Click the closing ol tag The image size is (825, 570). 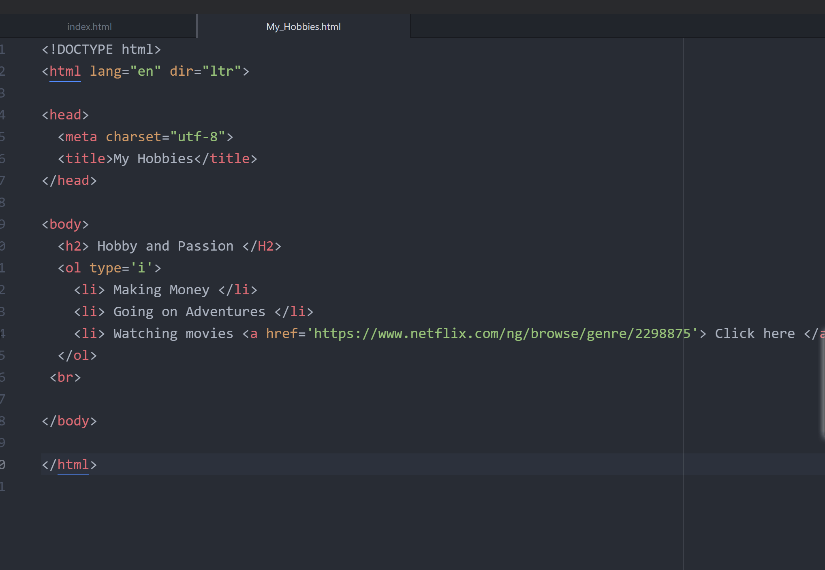[77, 355]
